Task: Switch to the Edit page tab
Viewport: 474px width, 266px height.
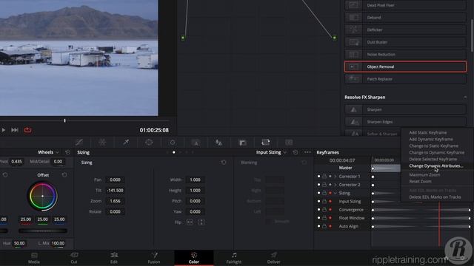Action: 114,258
